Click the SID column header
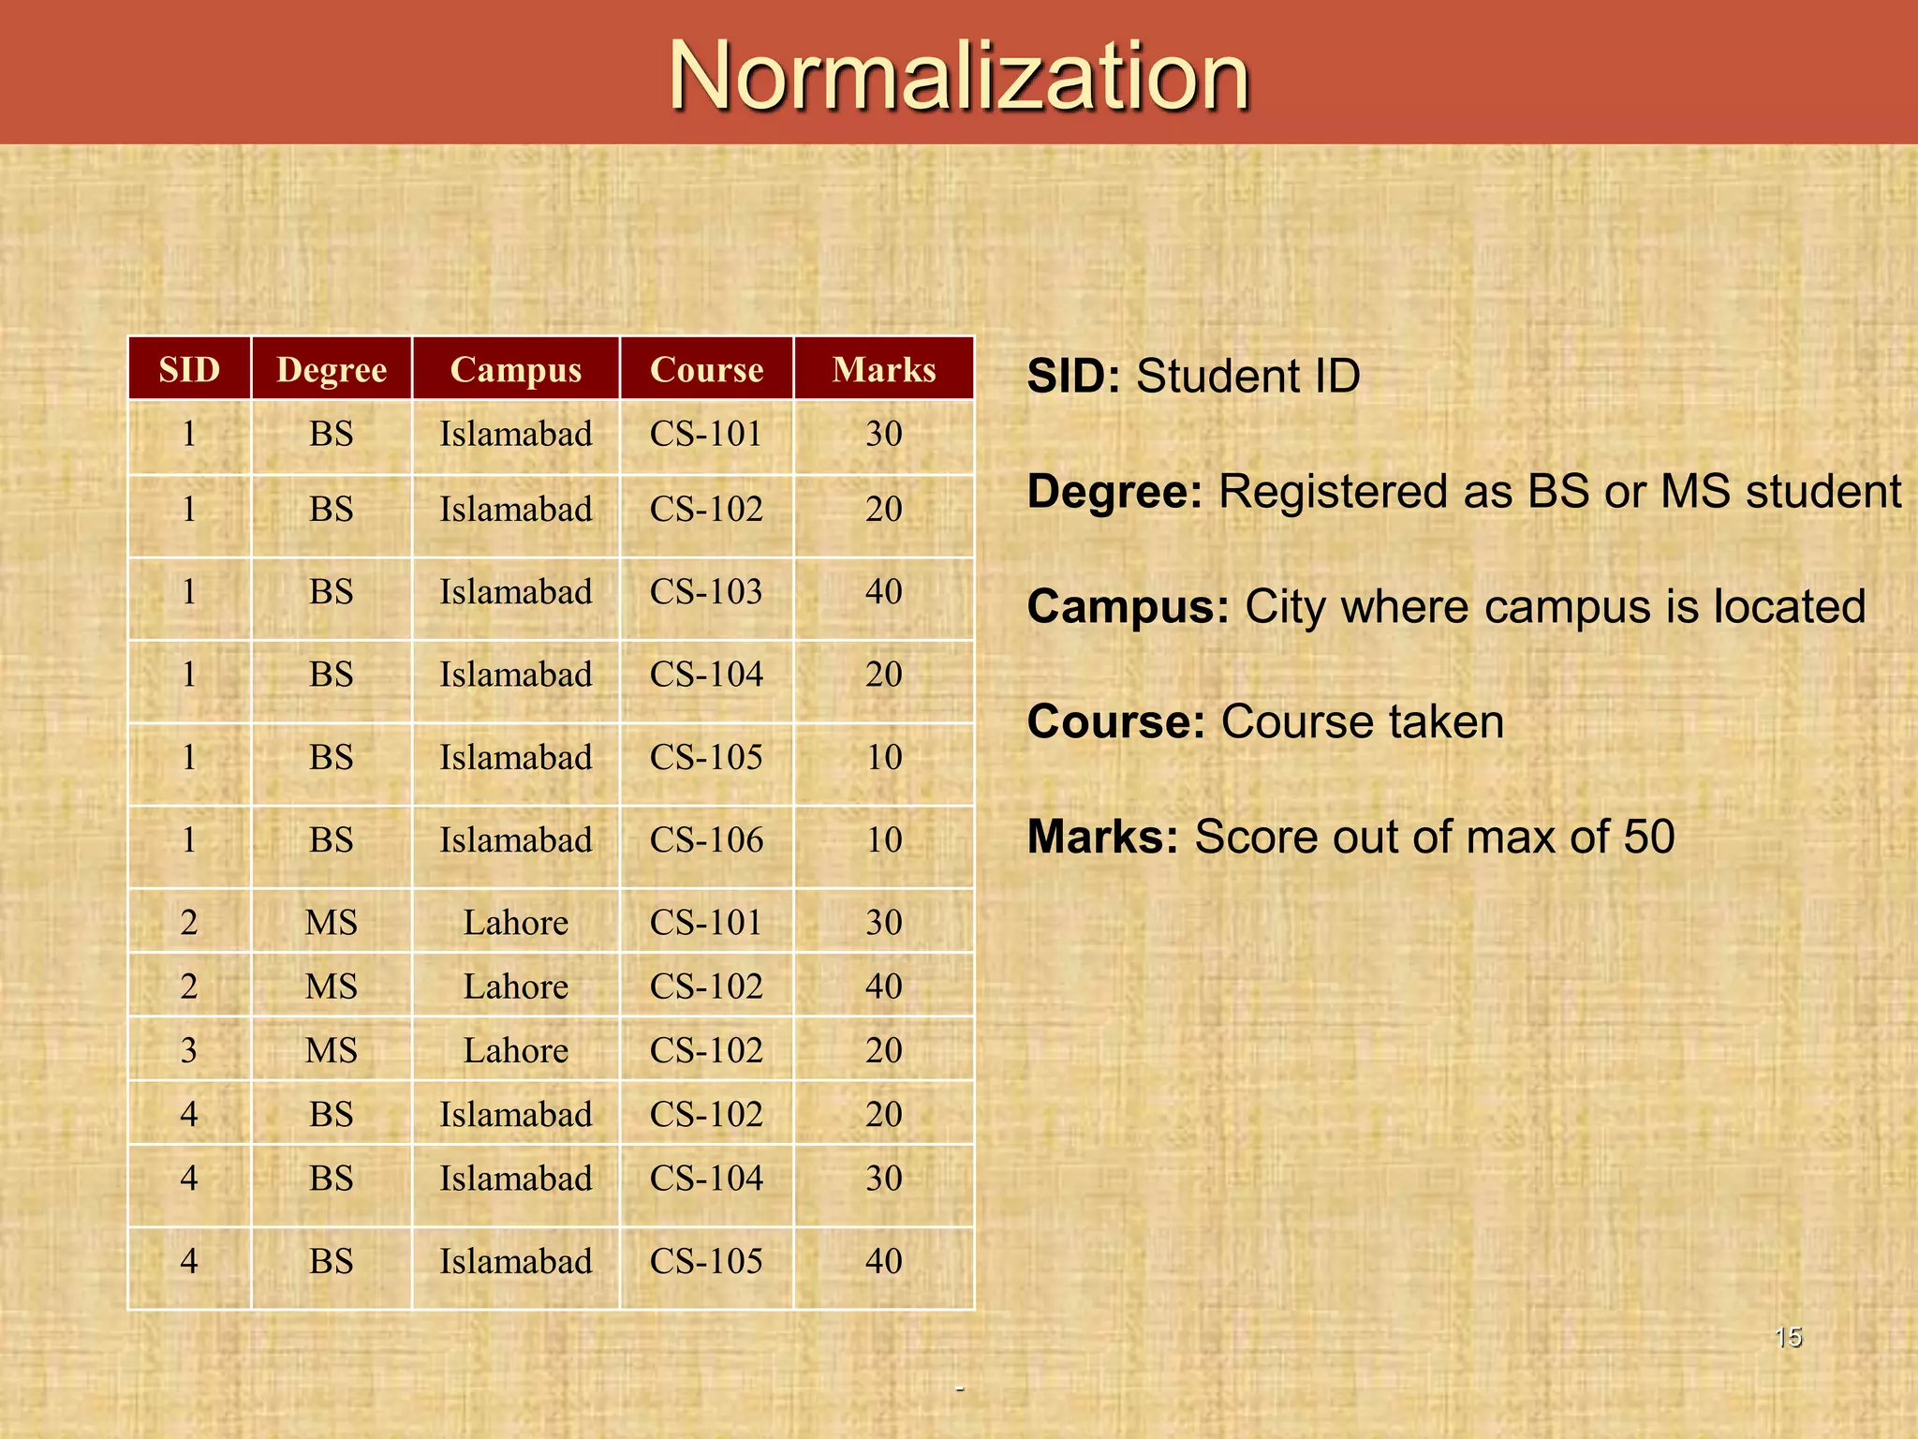The width and height of the screenshot is (1918, 1439). [x=189, y=369]
